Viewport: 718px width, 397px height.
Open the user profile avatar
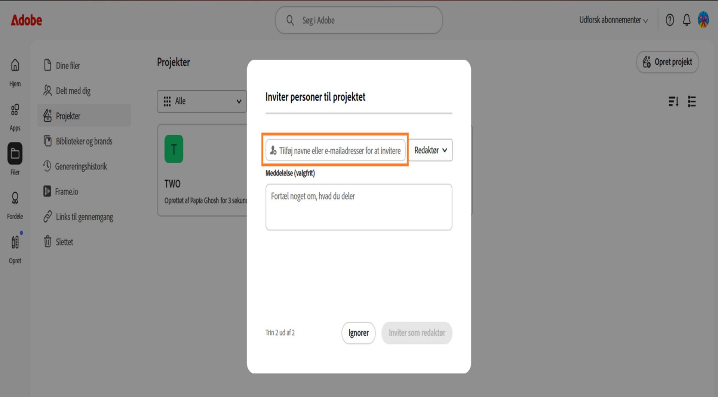point(703,19)
